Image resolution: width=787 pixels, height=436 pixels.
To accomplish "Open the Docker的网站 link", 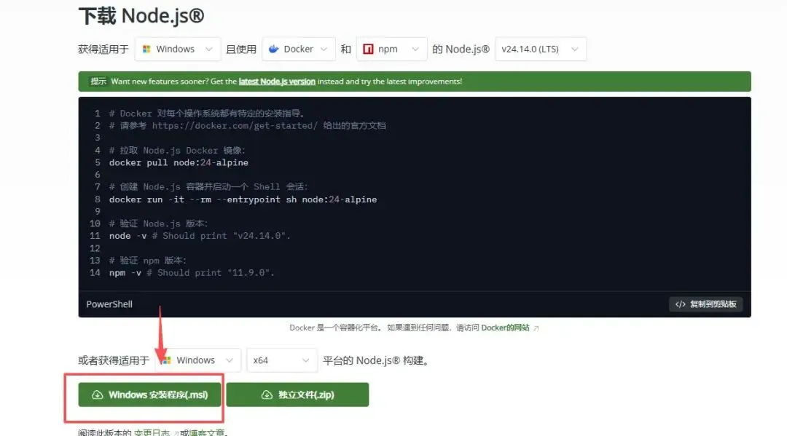I will point(505,328).
